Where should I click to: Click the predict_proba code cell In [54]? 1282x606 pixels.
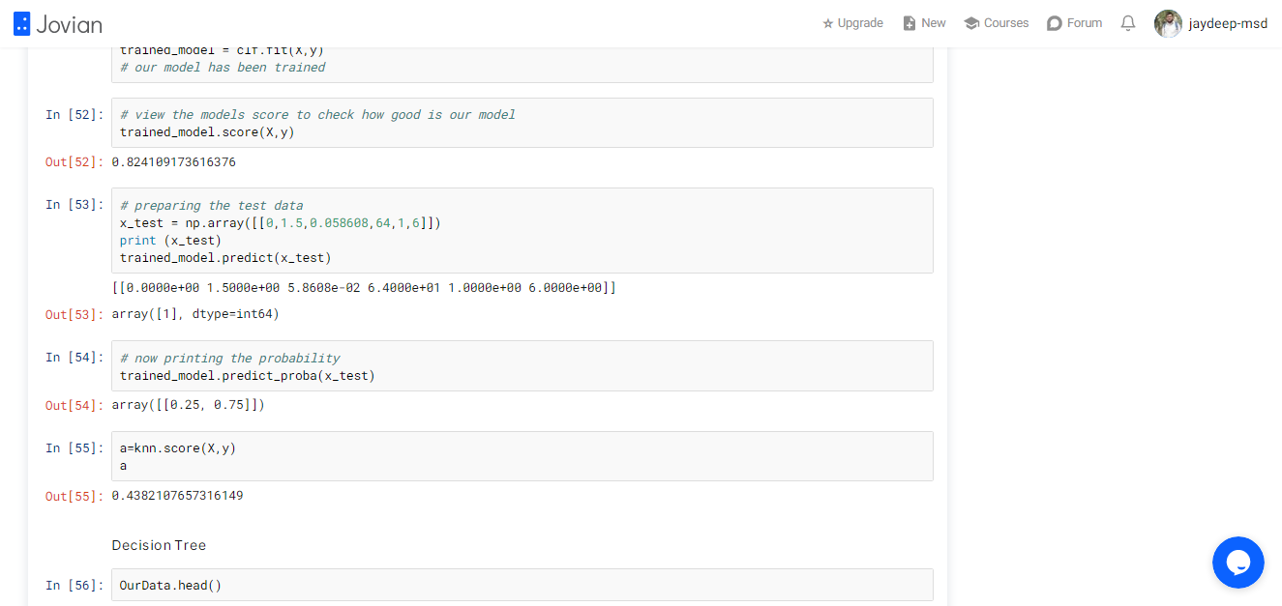(522, 365)
